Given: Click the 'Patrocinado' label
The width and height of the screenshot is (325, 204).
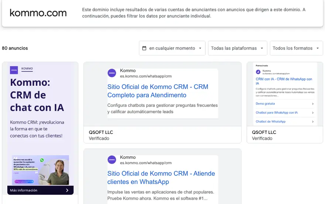Looking at the screenshot, I should pyautogui.click(x=261, y=65).
